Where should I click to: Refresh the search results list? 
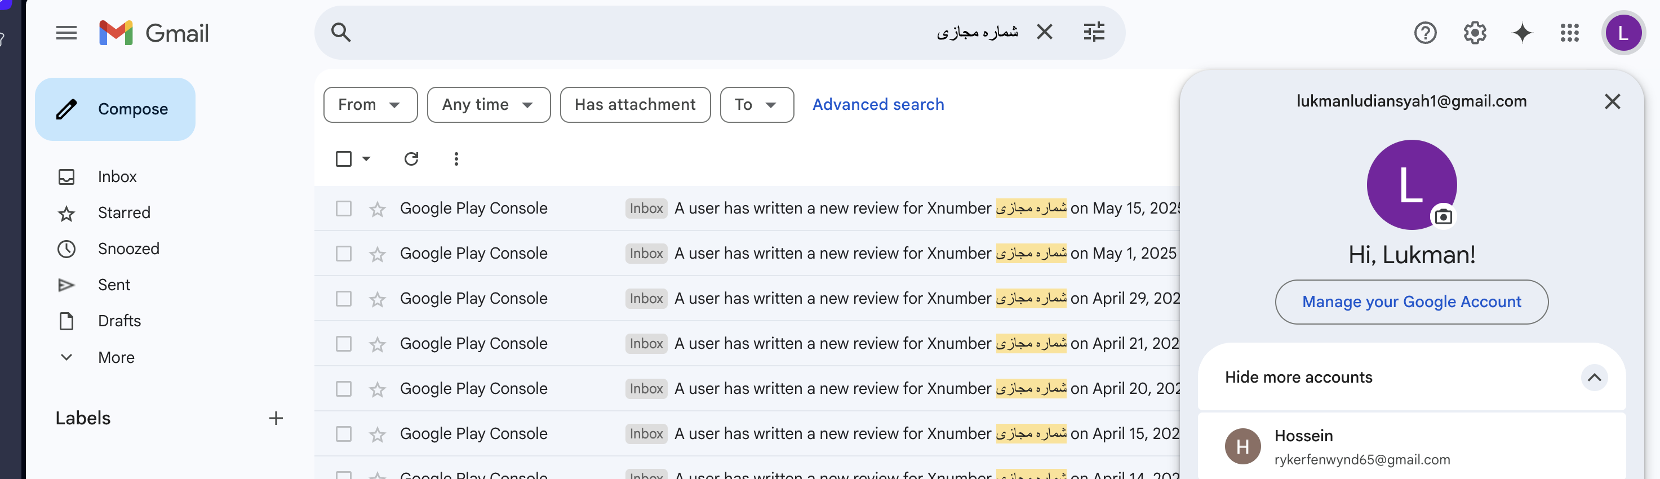point(411,158)
